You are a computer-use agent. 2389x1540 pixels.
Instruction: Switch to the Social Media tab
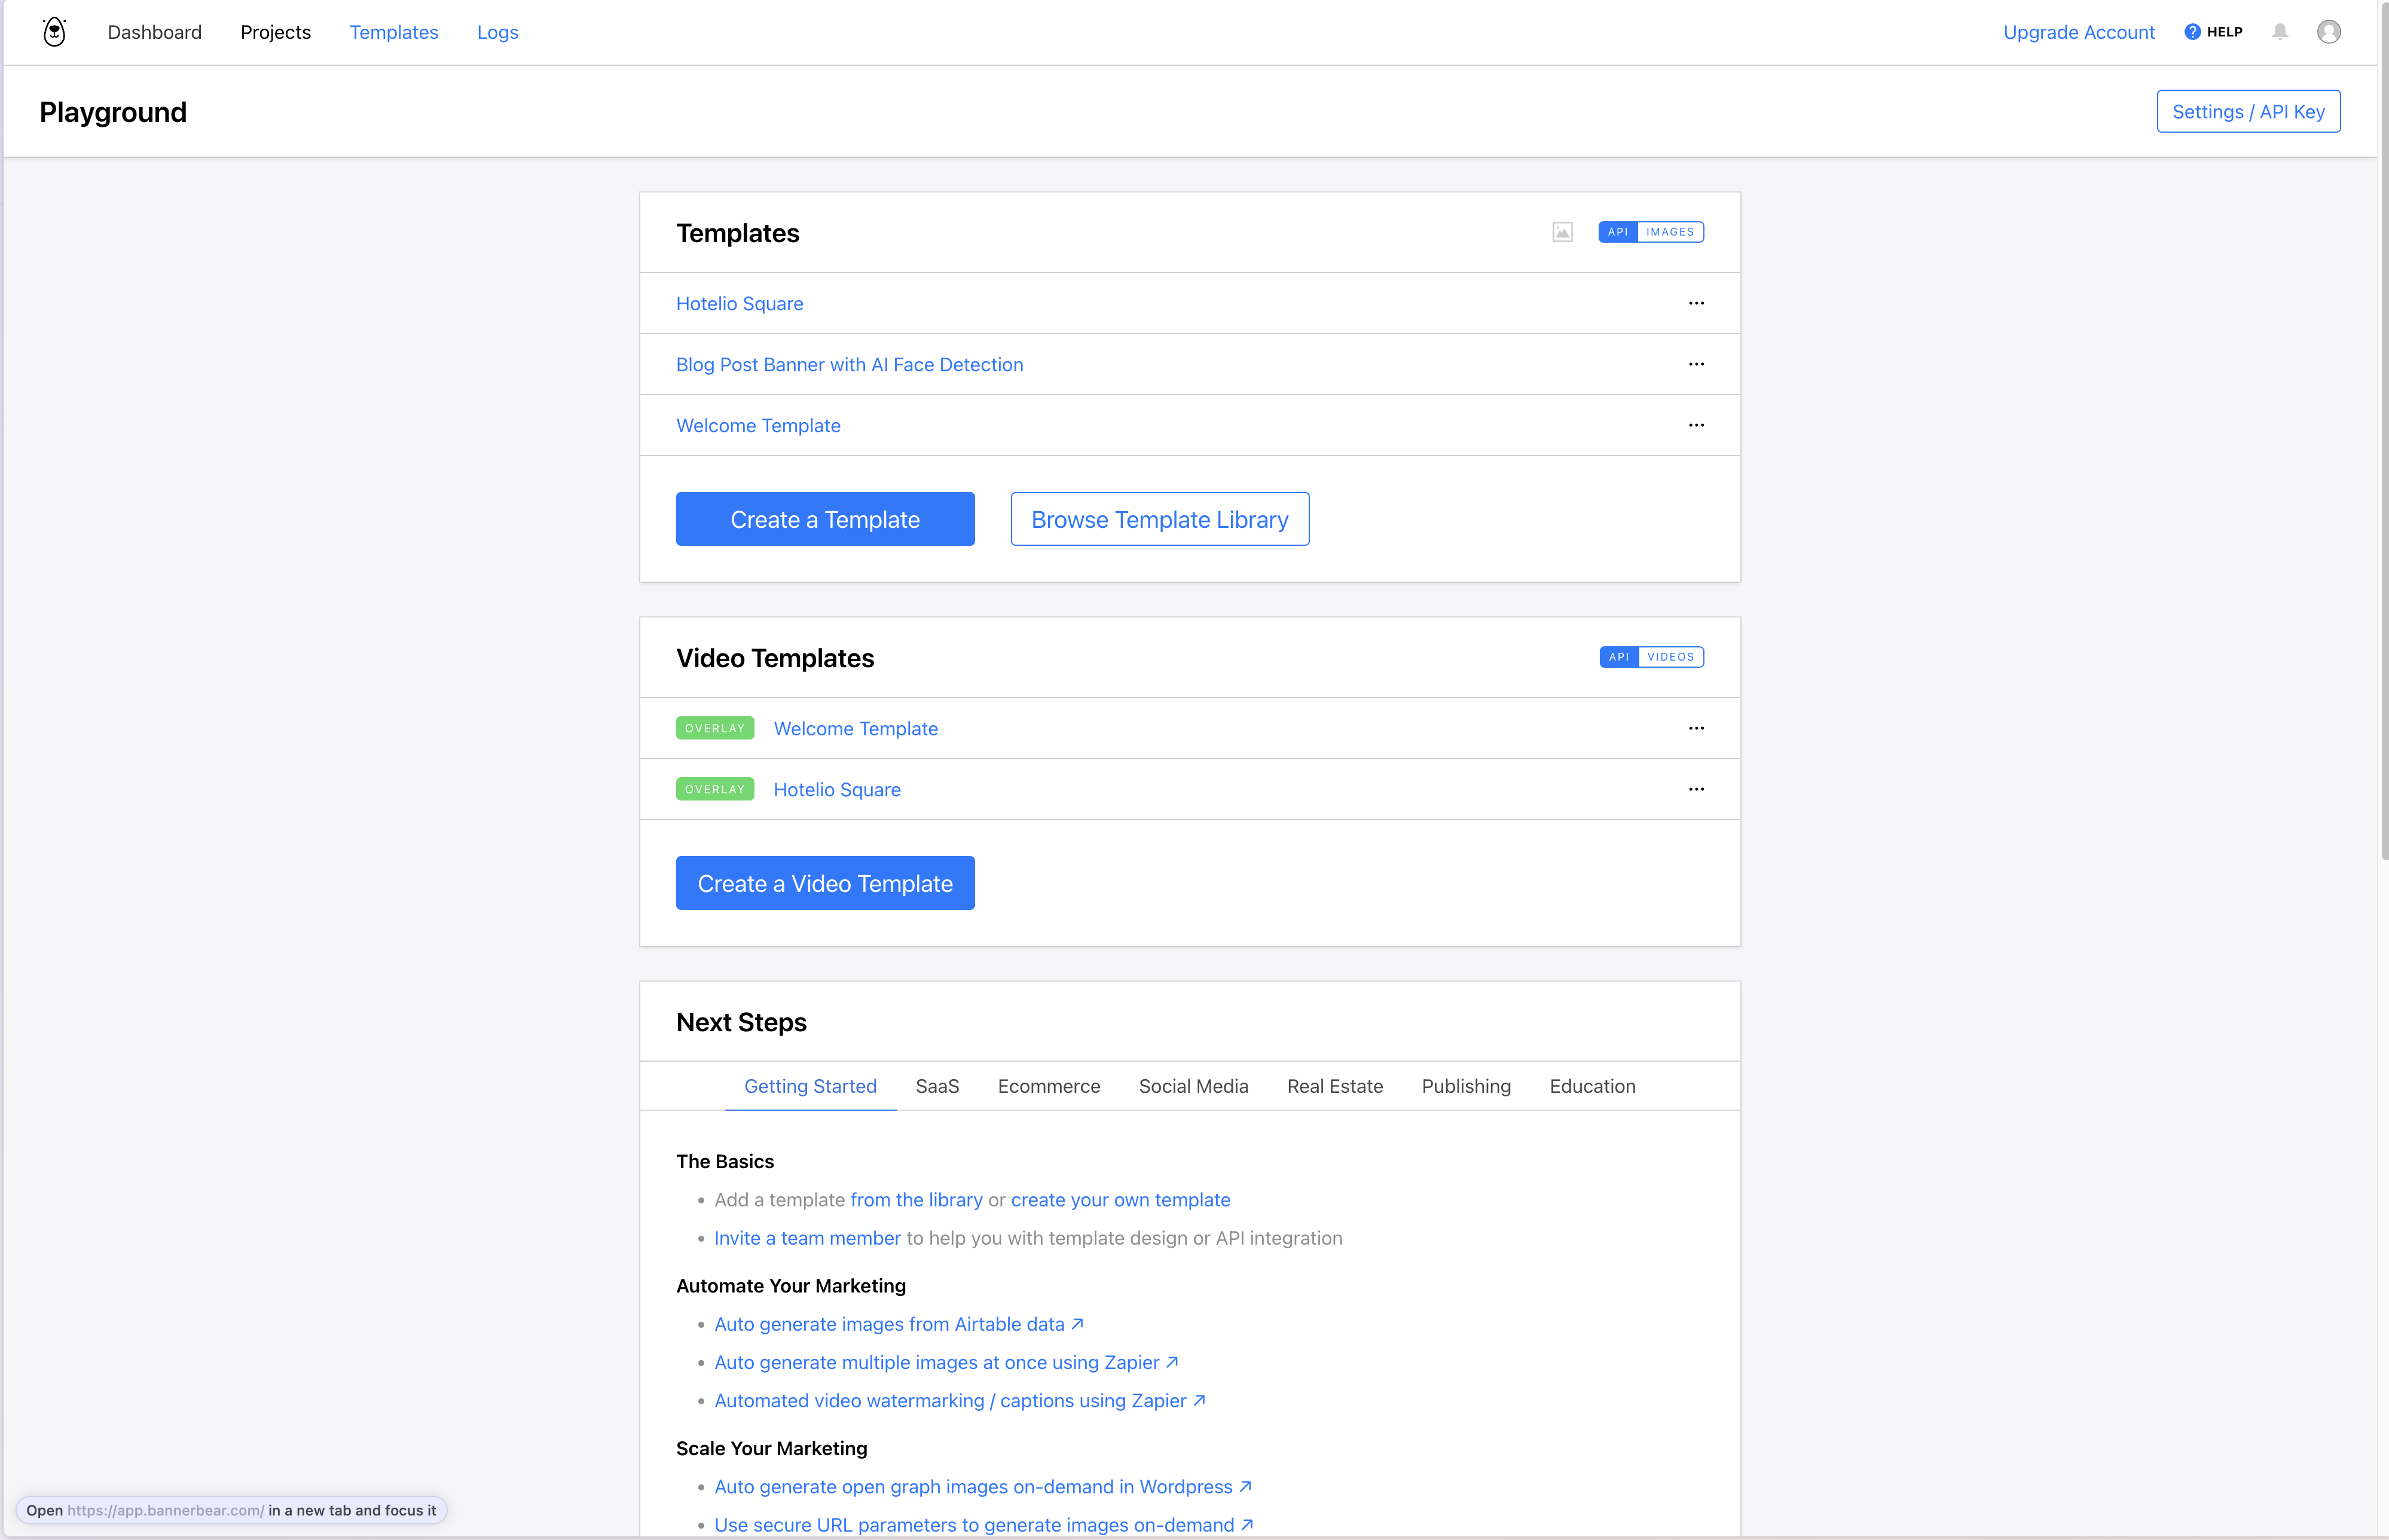[x=1194, y=1086]
